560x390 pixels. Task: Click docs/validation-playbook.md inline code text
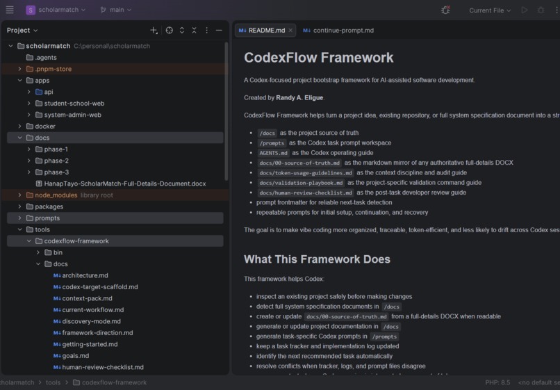pos(301,183)
